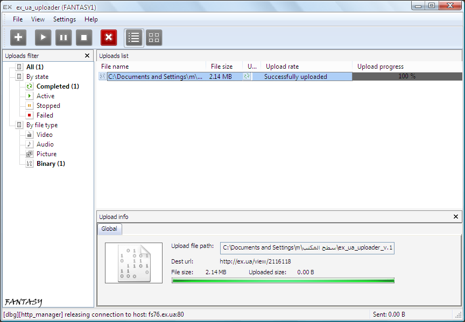The height and width of the screenshot is (322, 465).
Task: Filter by Stopped uploads
Action: coord(48,106)
